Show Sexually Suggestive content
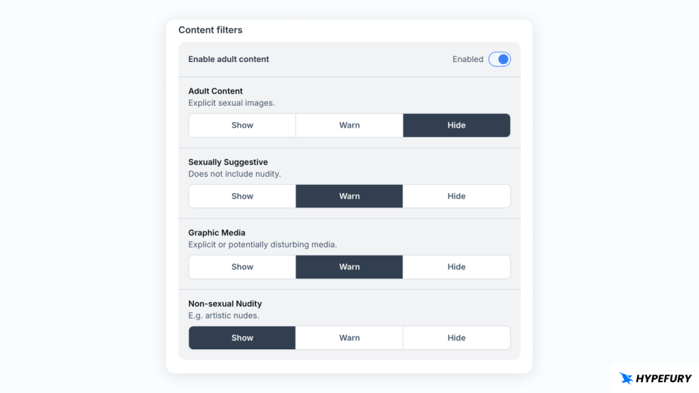 242,196
